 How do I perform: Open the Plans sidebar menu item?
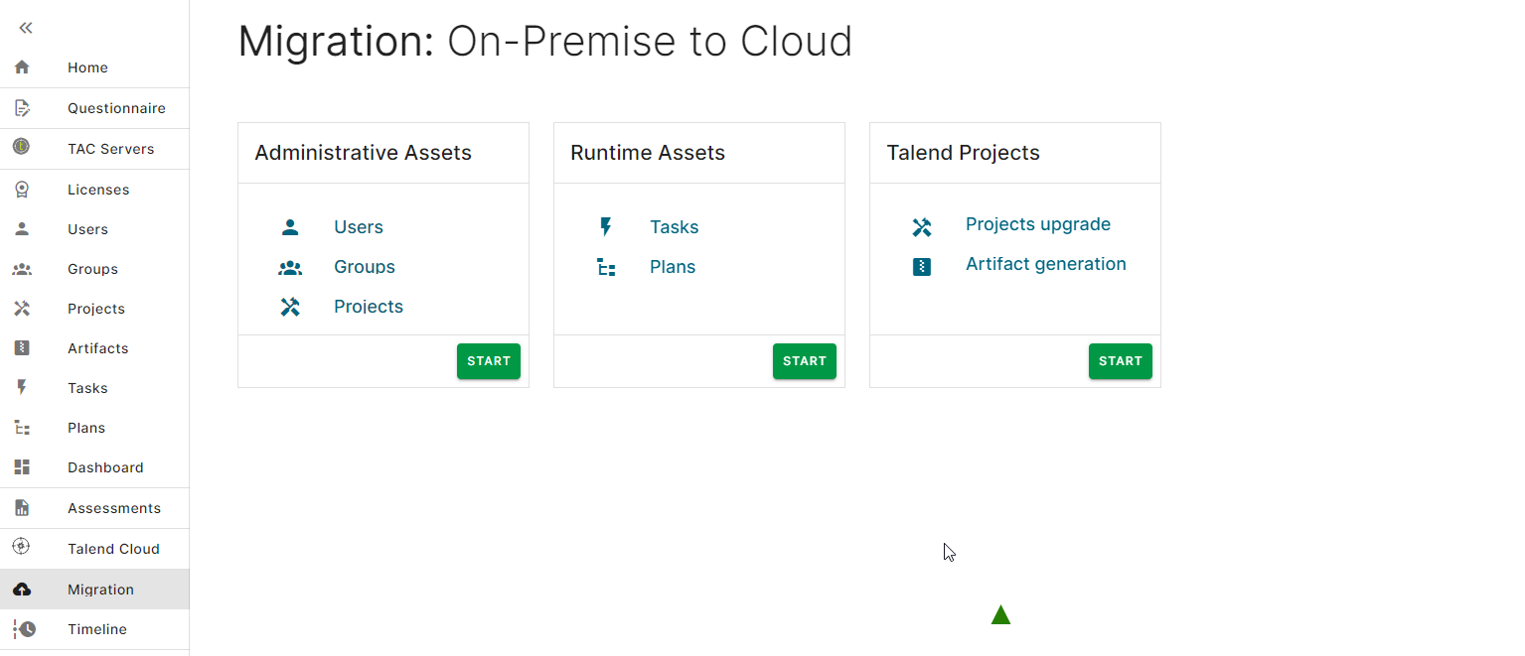(86, 428)
